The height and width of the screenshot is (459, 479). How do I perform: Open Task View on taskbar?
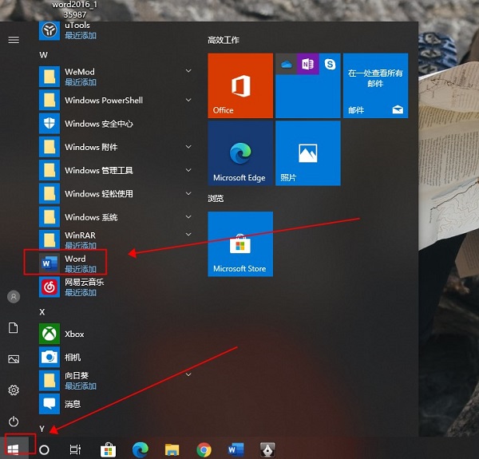tap(75, 449)
